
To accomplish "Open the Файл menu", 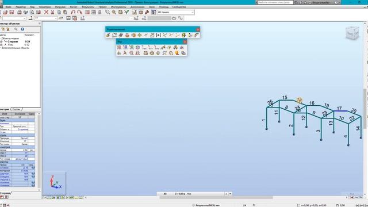I will point(8,7).
